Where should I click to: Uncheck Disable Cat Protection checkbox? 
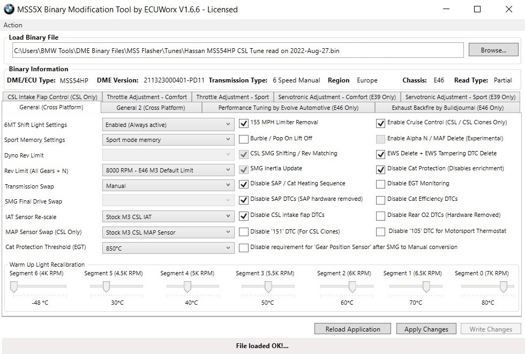(x=380, y=170)
